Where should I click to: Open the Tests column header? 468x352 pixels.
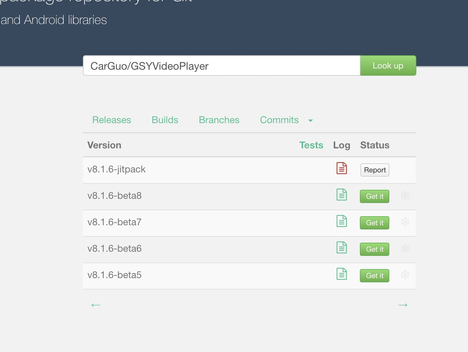pos(311,145)
